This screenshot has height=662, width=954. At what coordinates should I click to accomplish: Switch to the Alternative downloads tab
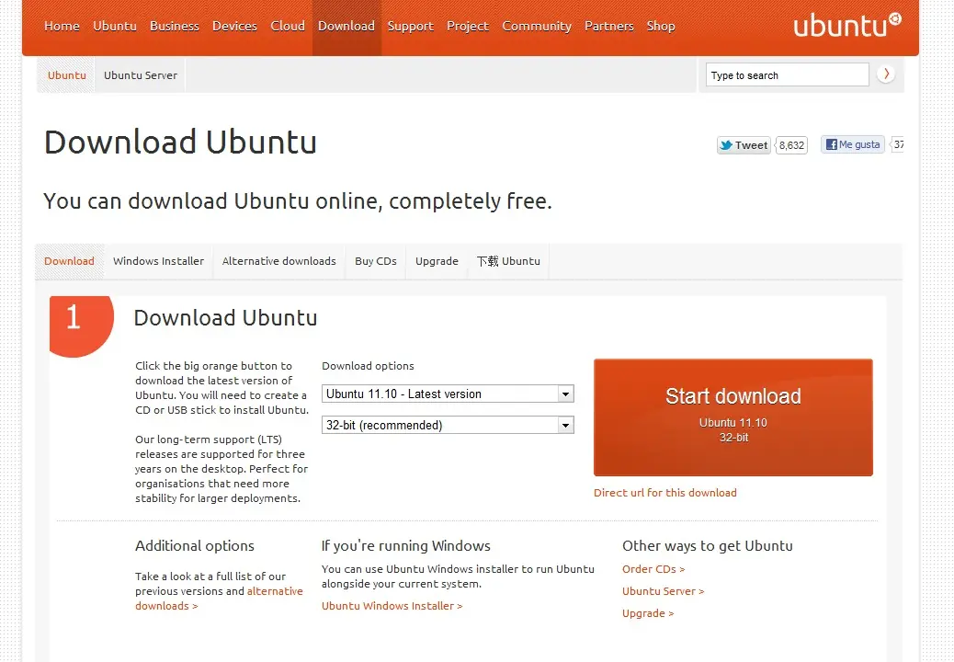(x=278, y=261)
